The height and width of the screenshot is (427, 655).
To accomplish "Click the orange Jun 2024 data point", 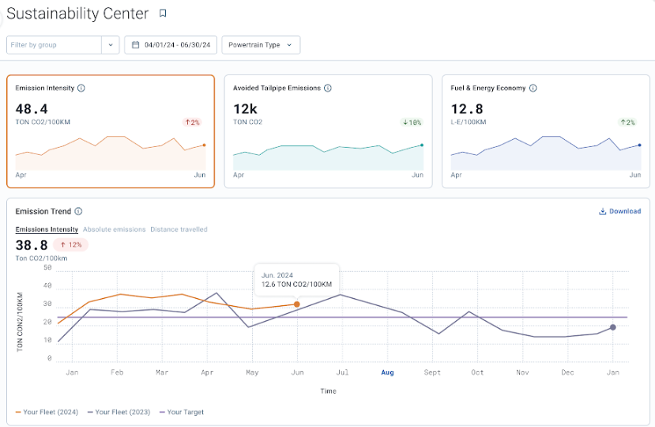I will click(296, 304).
